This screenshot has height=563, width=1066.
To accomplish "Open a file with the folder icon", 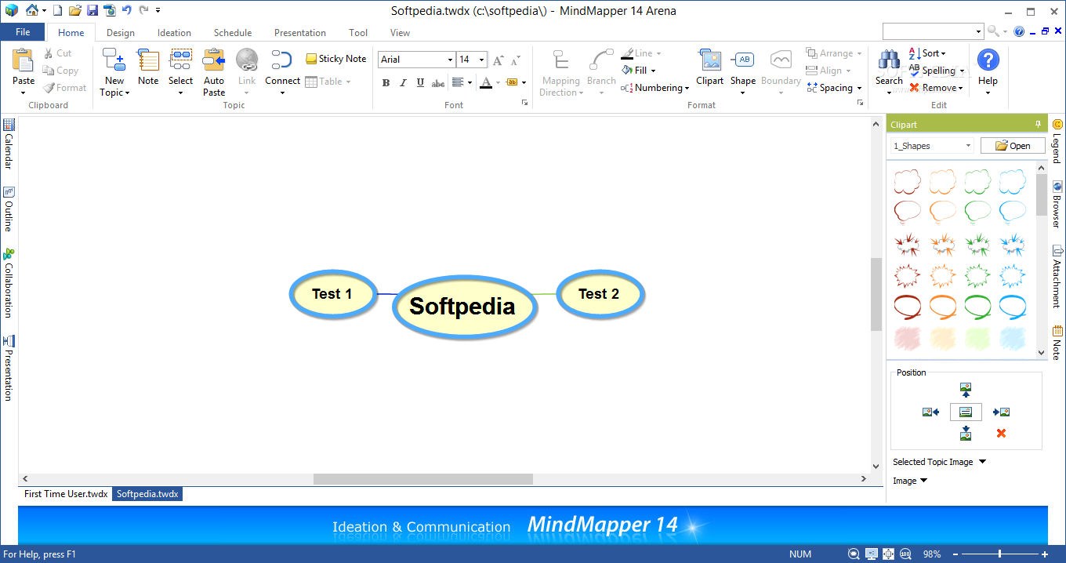I will pos(74,10).
